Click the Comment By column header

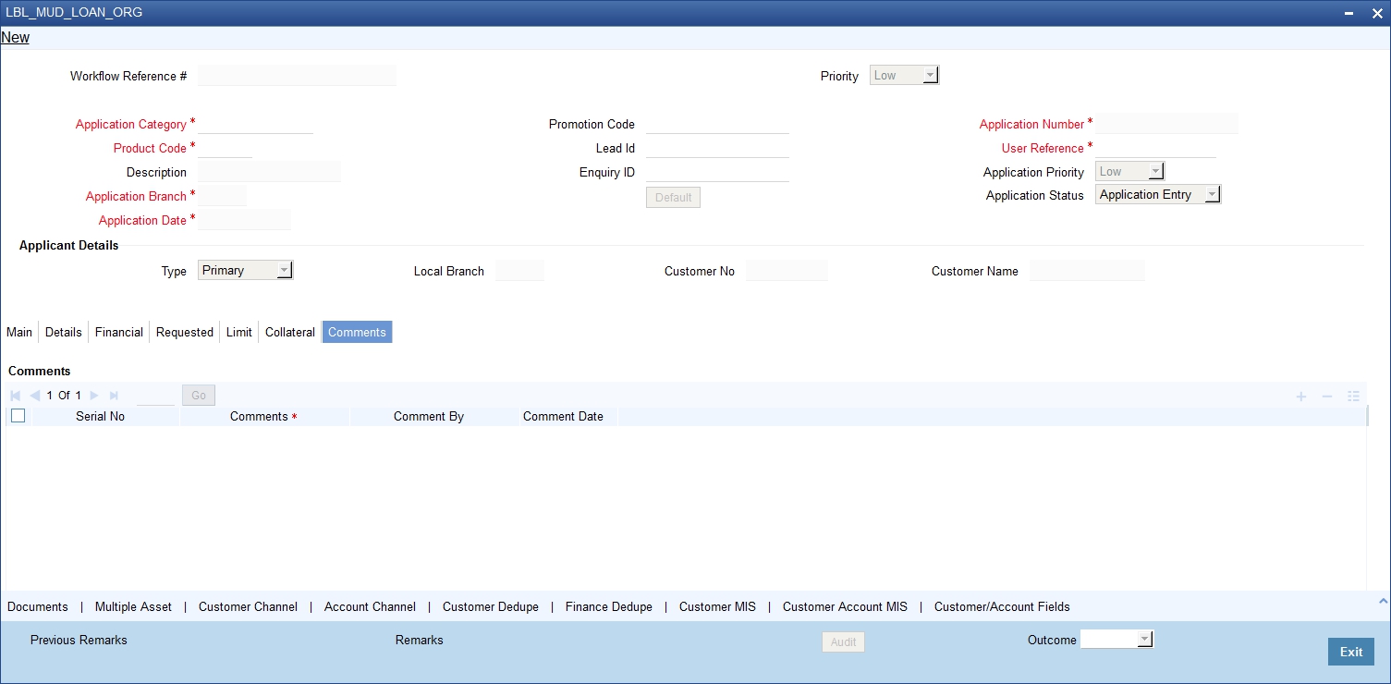coord(429,417)
